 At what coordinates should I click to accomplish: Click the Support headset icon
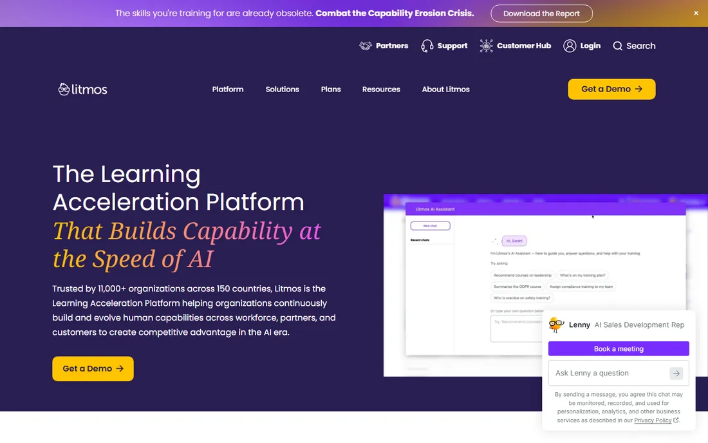coord(427,46)
